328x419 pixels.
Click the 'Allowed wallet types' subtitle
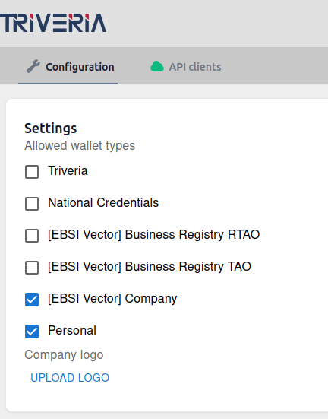80,146
